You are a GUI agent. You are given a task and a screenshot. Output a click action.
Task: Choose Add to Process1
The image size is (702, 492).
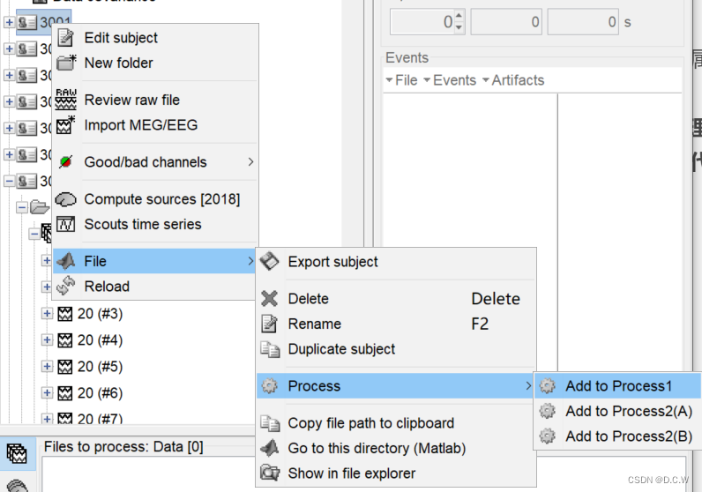click(617, 386)
